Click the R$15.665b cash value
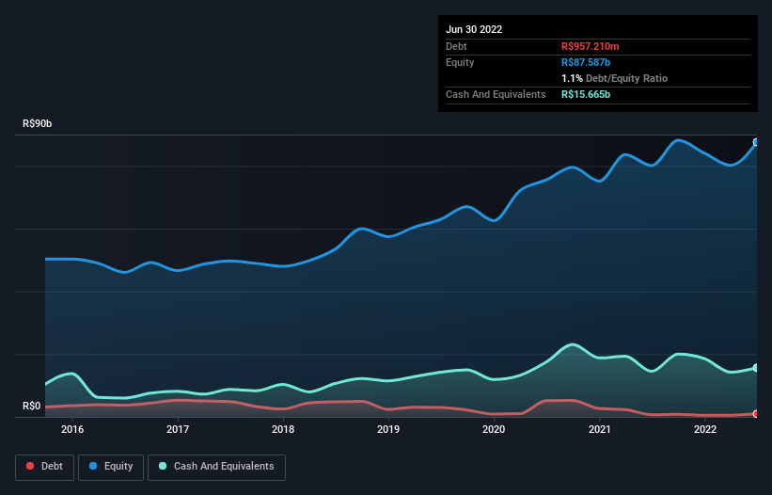This screenshot has height=495, width=772. click(x=586, y=94)
